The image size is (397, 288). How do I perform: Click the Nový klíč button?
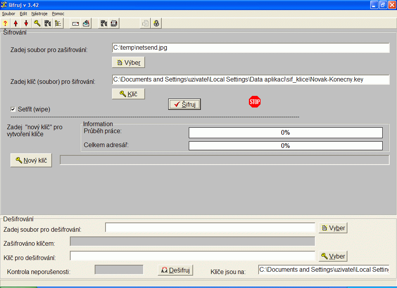31,160
